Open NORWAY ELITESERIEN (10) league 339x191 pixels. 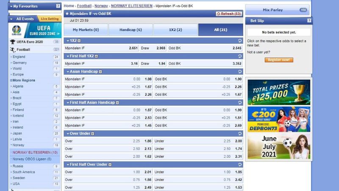click(x=35, y=152)
